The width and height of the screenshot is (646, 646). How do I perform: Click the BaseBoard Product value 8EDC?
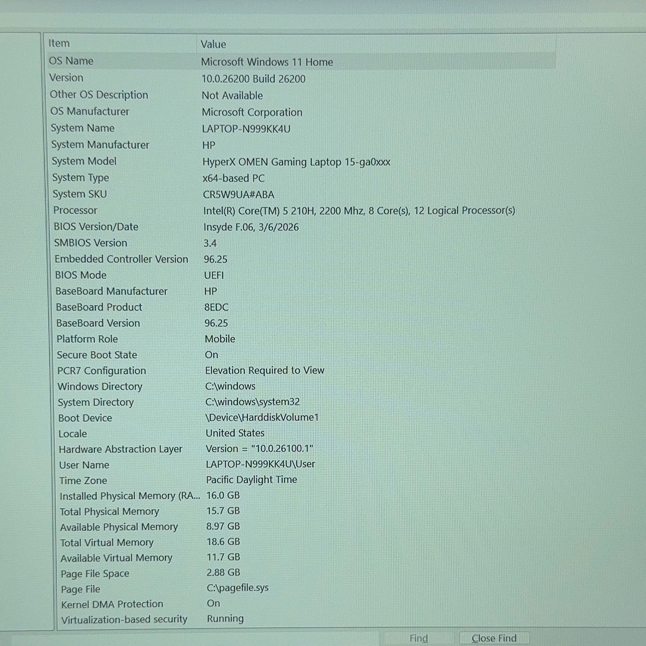click(216, 308)
